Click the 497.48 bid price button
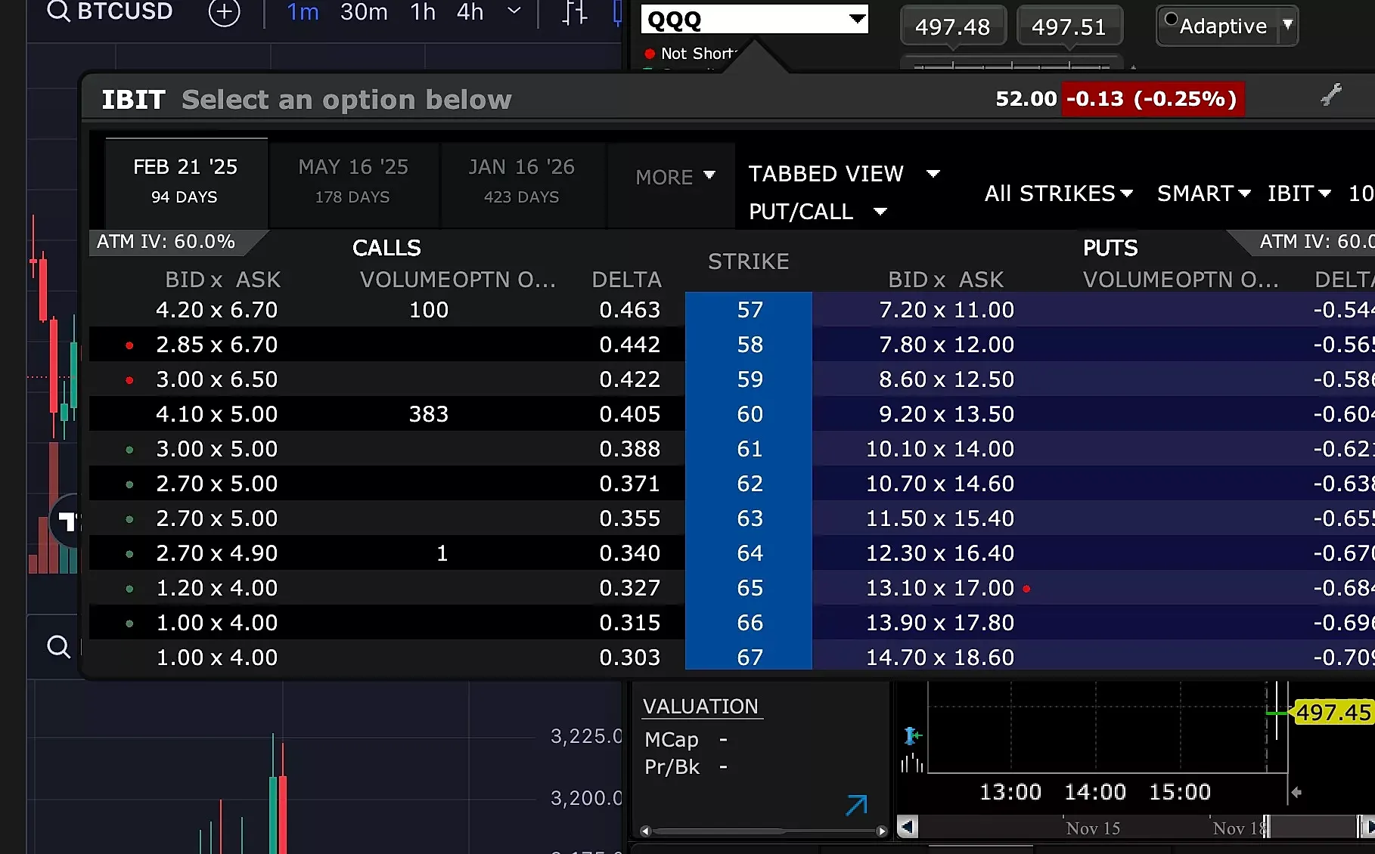Screen dimensions: 1375x854 click(x=953, y=27)
